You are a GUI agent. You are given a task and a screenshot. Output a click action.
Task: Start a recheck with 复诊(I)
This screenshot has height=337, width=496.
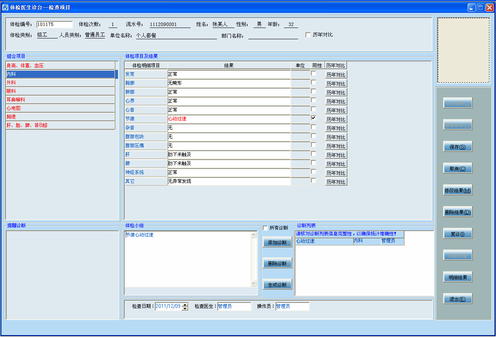point(458,234)
